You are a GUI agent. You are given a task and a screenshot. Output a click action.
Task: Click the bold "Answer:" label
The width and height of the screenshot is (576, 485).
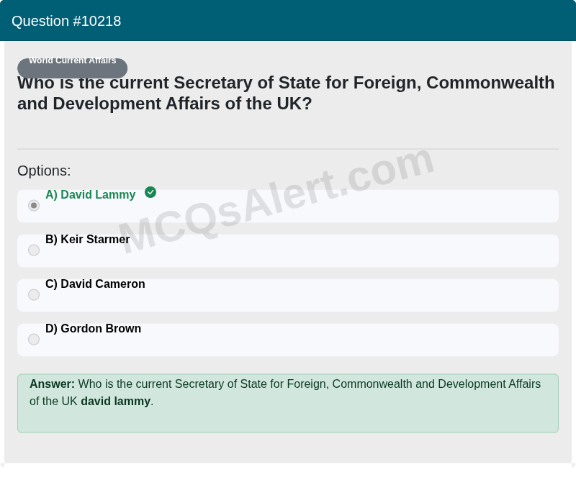52,384
